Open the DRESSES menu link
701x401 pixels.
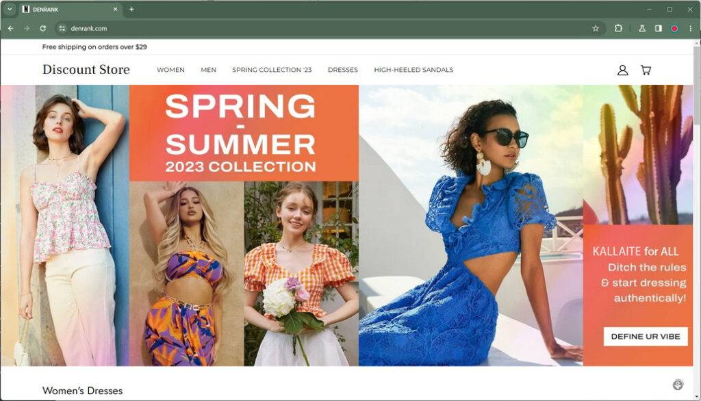coord(343,70)
